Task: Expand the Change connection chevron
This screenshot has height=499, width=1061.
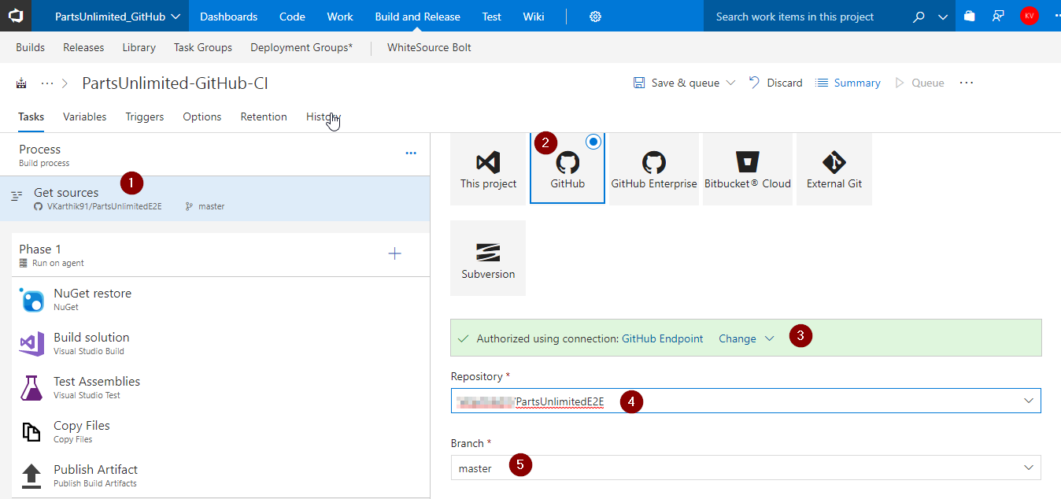Action: point(769,338)
